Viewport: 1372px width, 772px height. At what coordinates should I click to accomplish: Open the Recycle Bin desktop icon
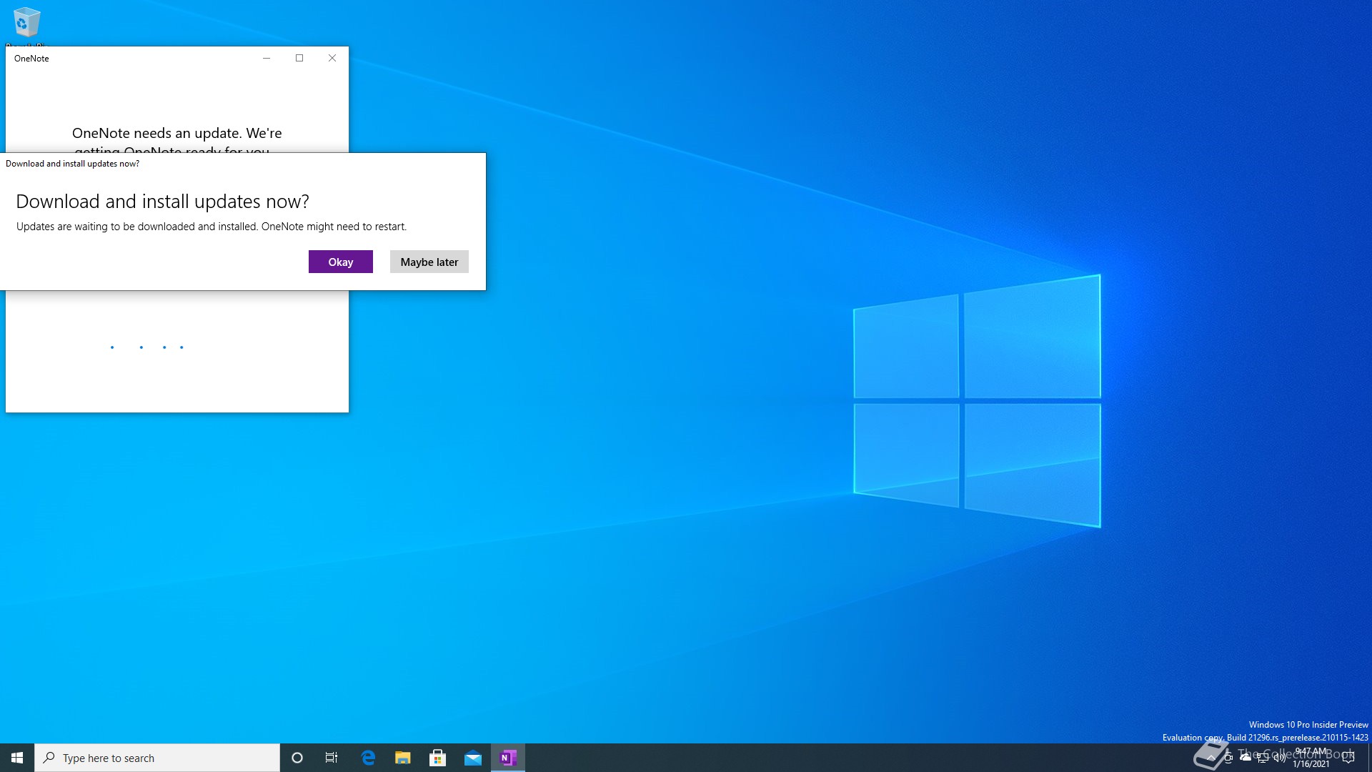pos(26,24)
